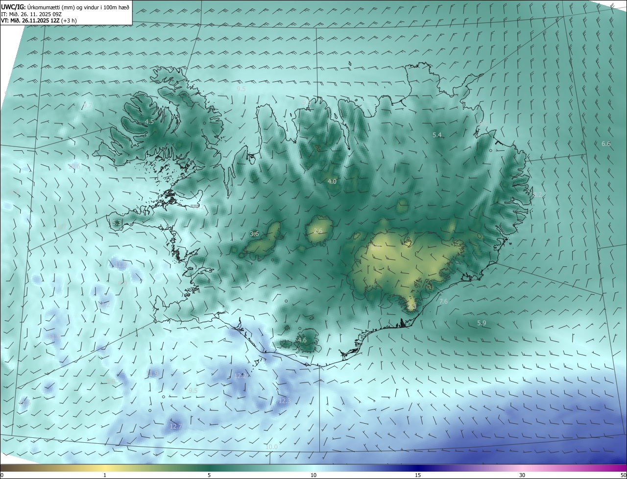The height and width of the screenshot is (479, 627).
Task: Click the color scale tick labeled 30
Action: coord(522,475)
